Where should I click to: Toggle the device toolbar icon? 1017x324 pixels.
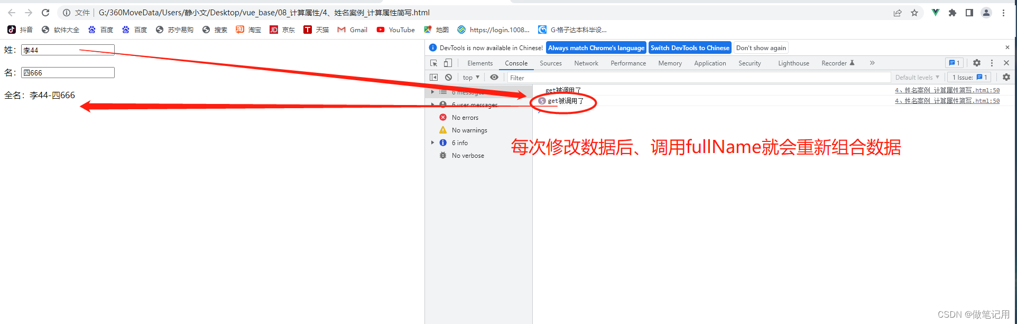point(448,63)
